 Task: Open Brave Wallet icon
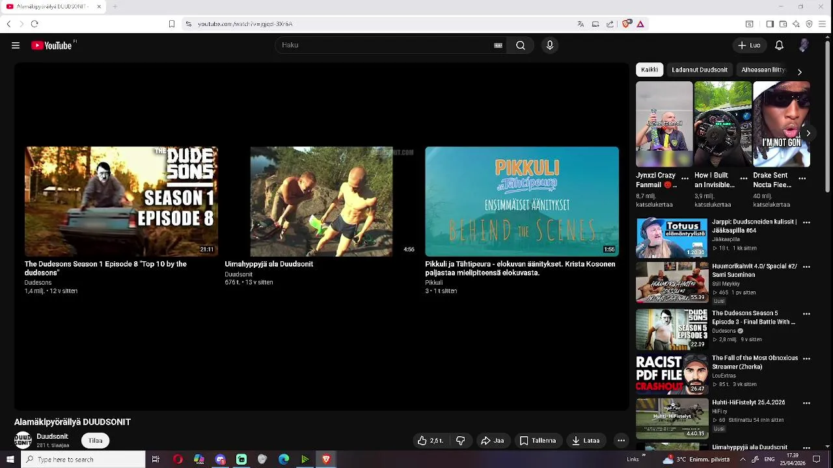coord(783,24)
